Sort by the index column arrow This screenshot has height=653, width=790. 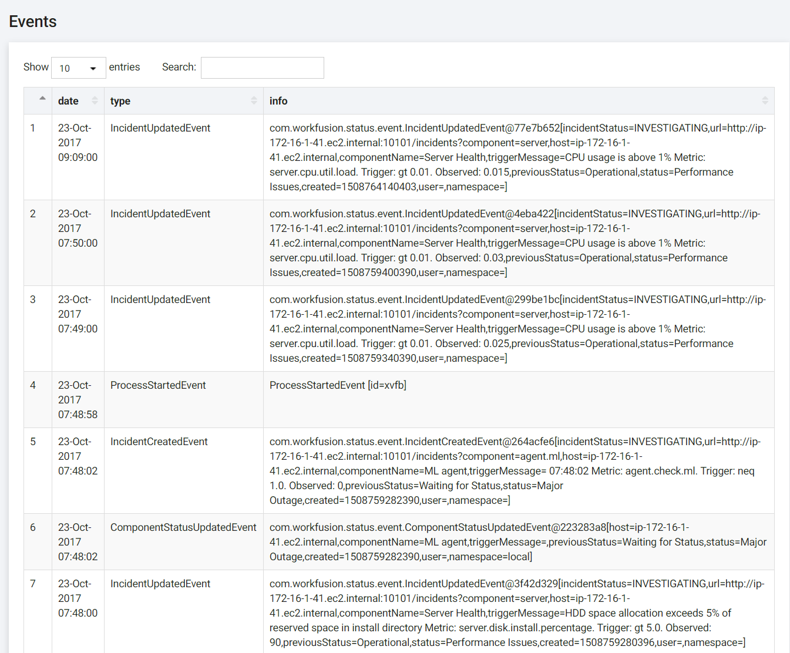(x=42, y=99)
